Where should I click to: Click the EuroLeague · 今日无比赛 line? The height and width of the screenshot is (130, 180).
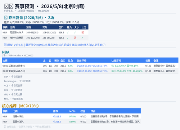tap(17, 81)
